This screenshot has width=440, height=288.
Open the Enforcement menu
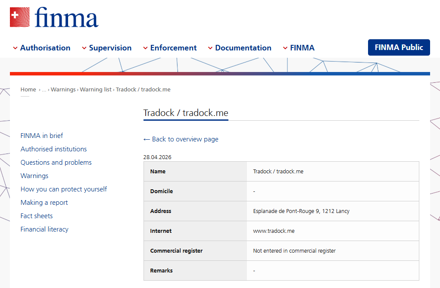[173, 48]
